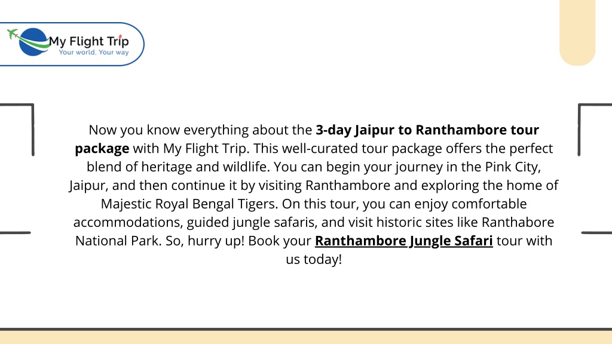Image resolution: width=612 pixels, height=344 pixels.
Task: Click the short dash line at right edge
Action: point(596,233)
